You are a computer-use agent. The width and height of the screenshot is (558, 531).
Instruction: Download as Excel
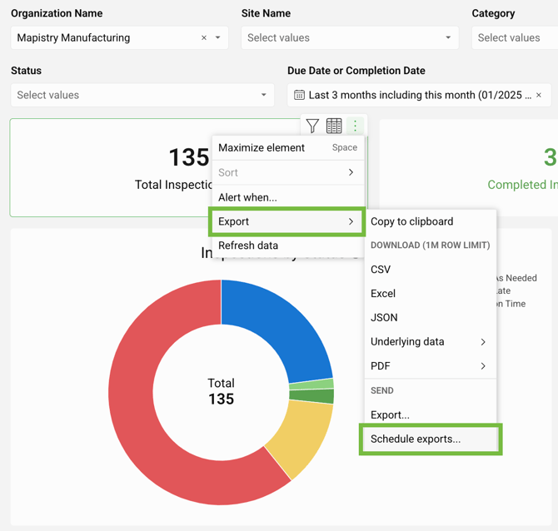coord(431,294)
